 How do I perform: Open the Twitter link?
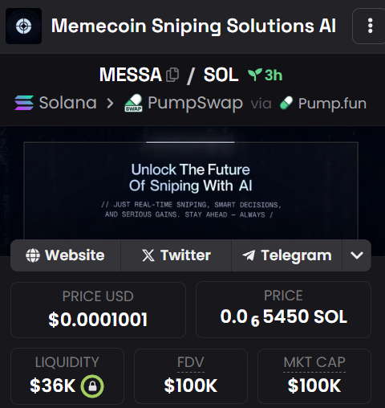pos(176,255)
